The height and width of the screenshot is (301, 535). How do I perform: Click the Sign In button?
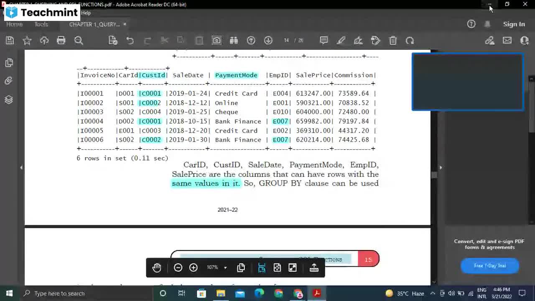(x=514, y=24)
